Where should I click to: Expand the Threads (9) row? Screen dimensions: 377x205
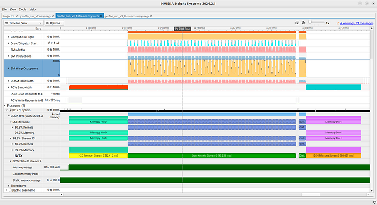(x=9, y=186)
